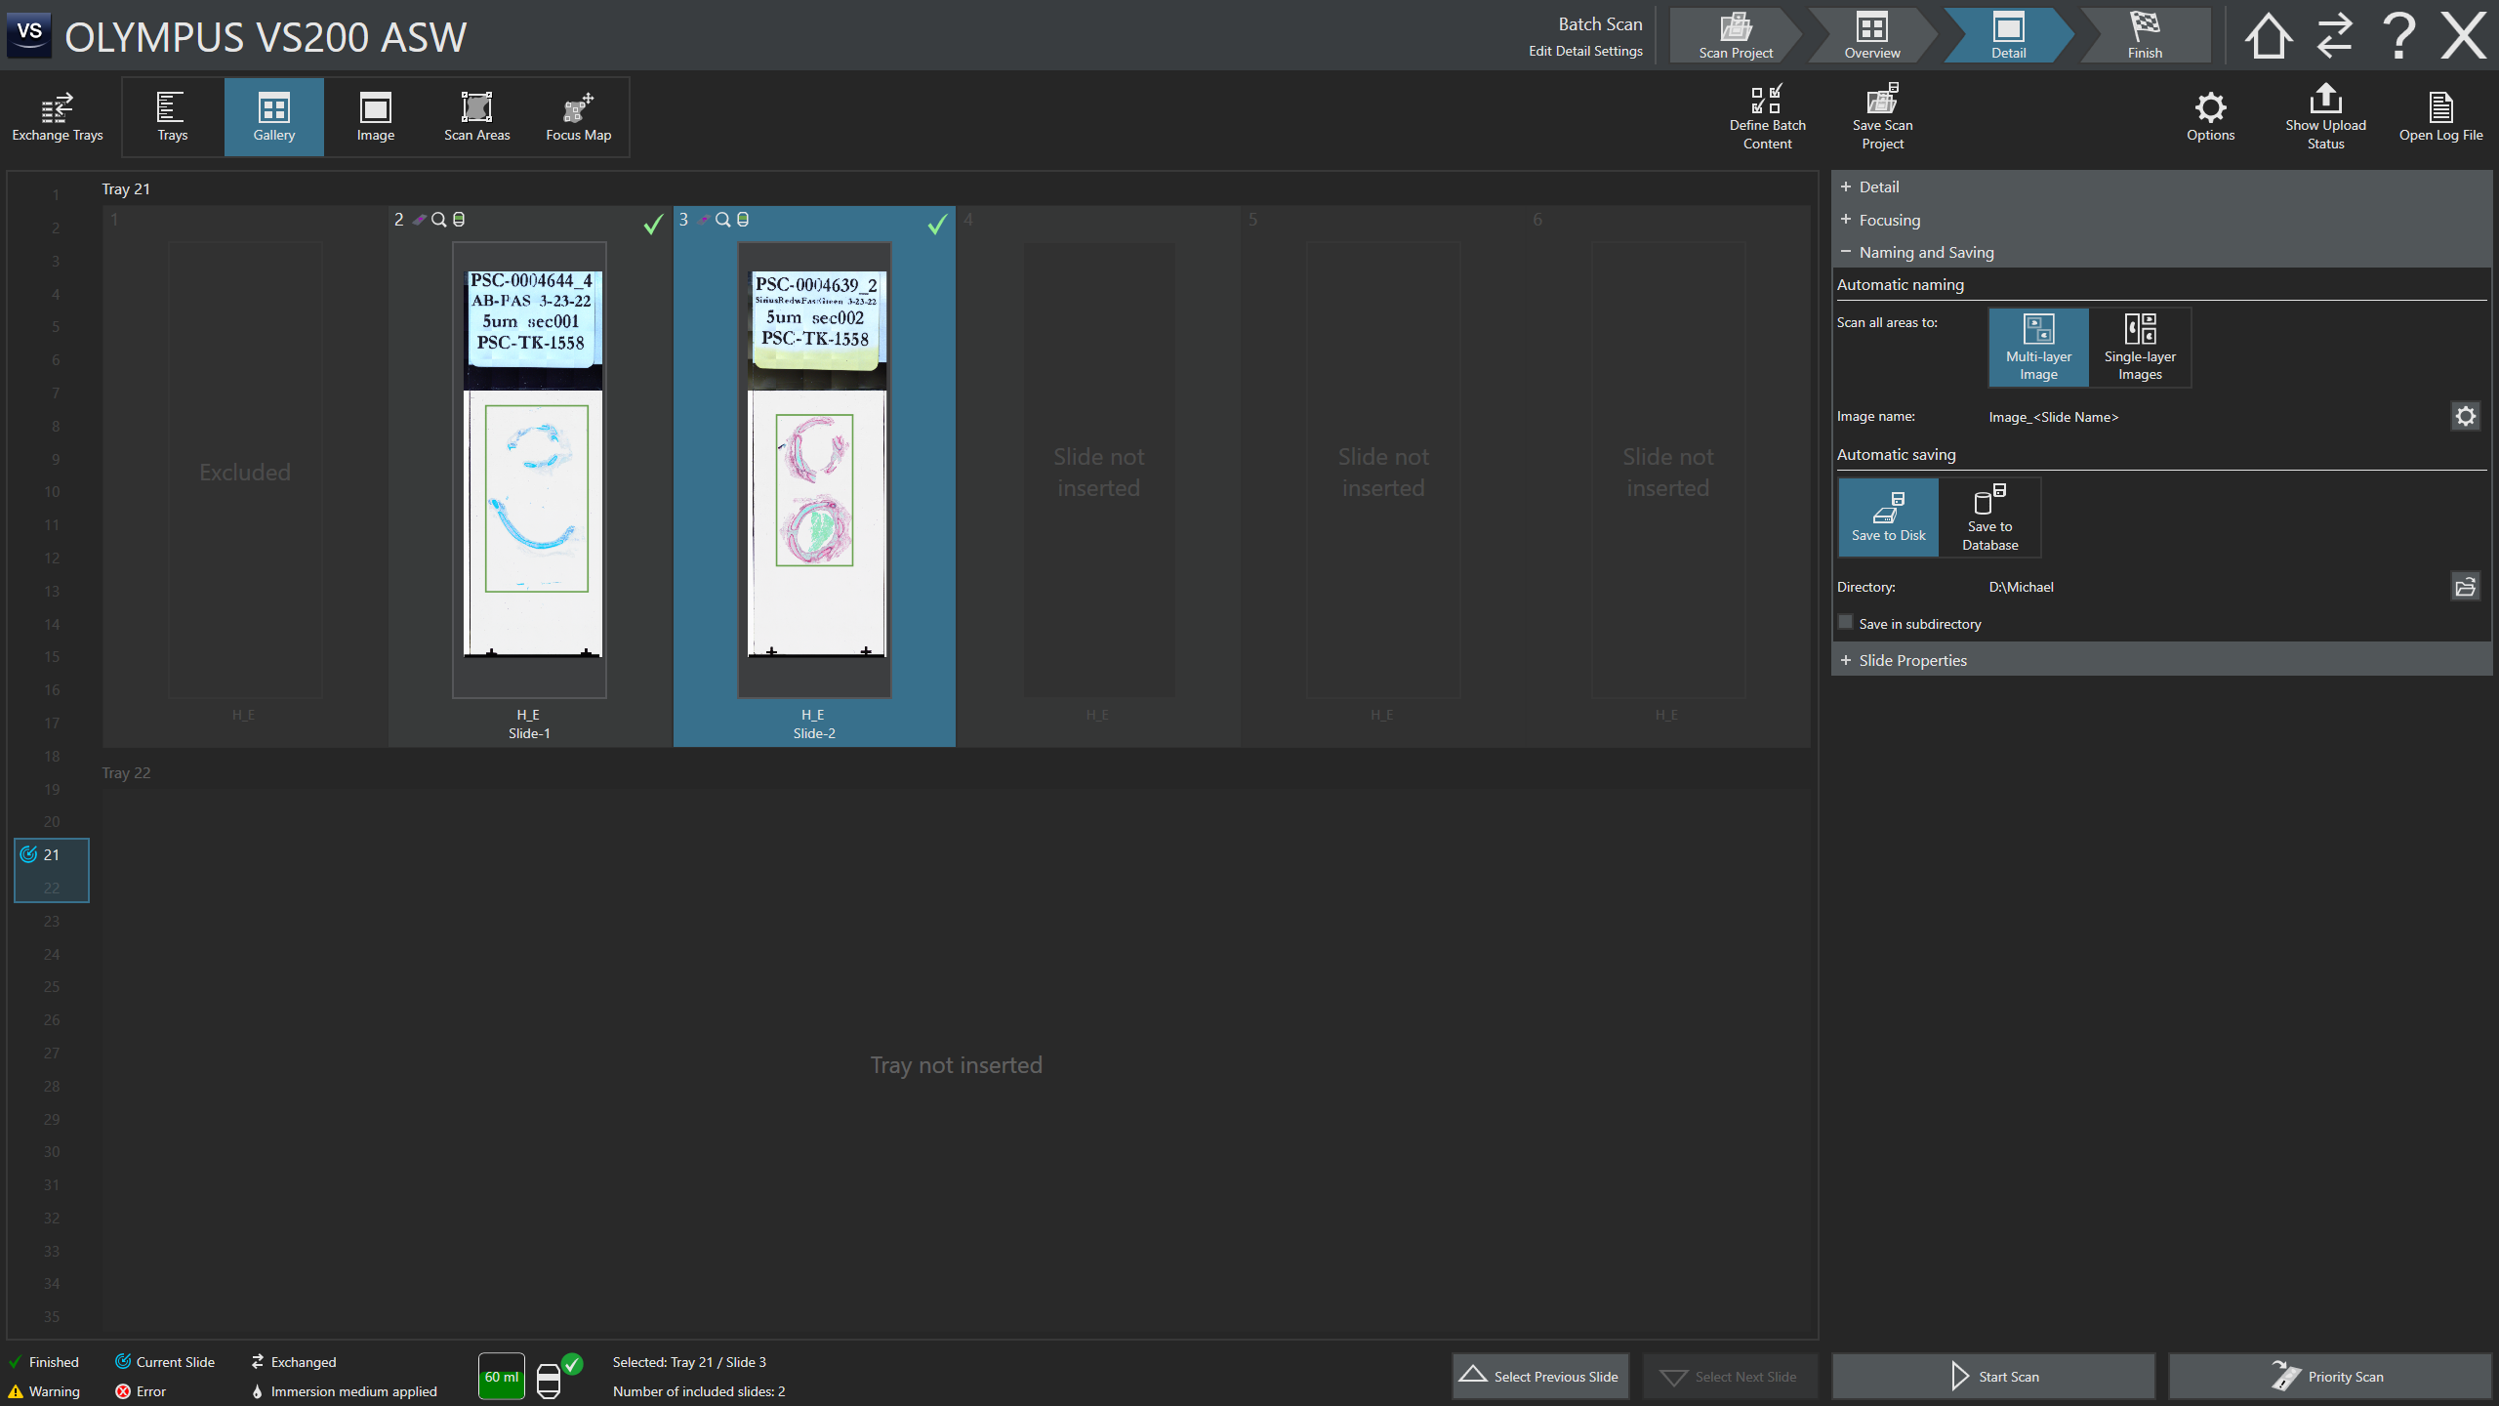Browse for save directory folder icon
The height and width of the screenshot is (1406, 2499).
(2465, 587)
